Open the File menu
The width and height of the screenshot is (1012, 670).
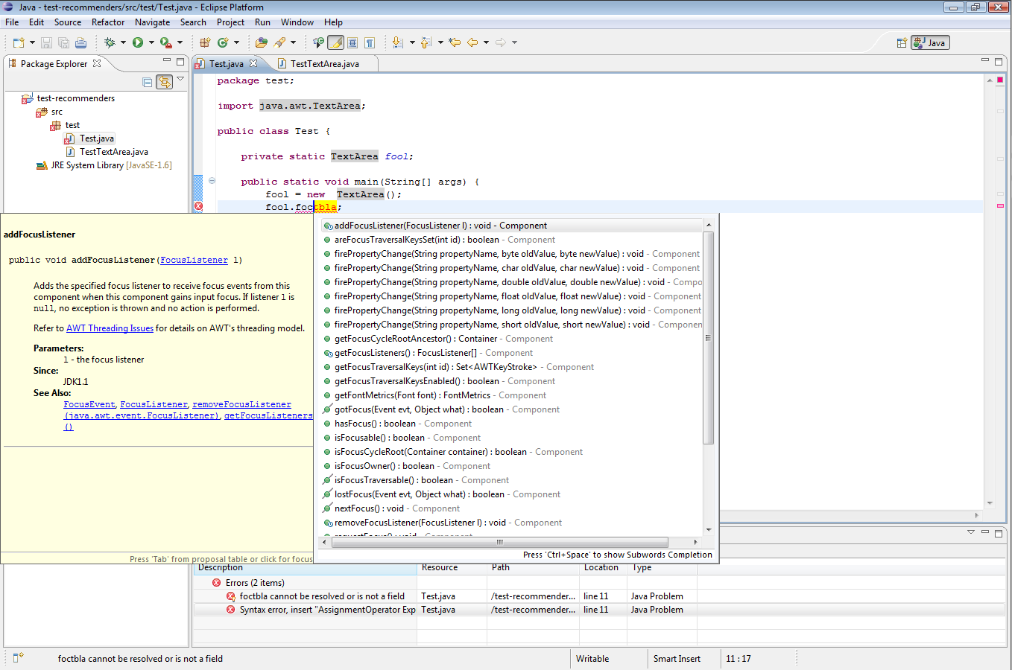pos(12,22)
